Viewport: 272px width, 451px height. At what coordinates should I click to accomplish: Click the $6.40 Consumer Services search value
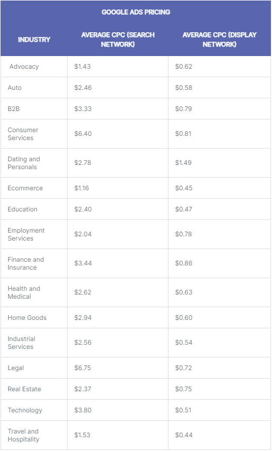pyautogui.click(x=83, y=133)
